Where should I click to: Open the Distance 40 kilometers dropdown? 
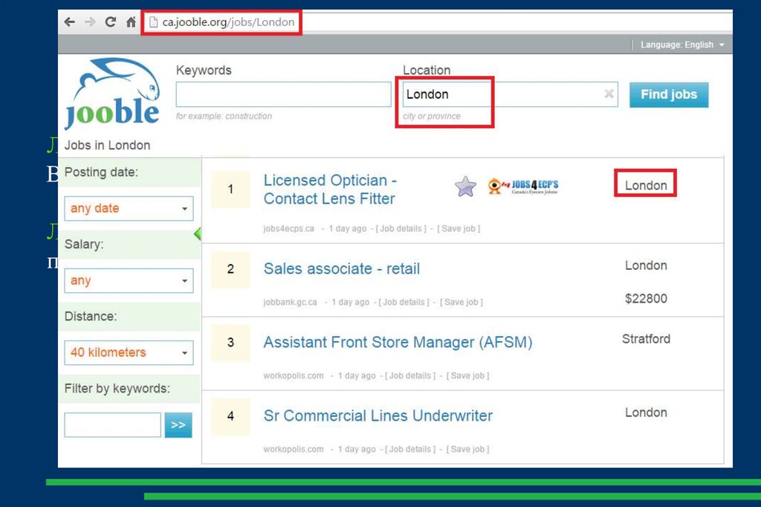129,353
